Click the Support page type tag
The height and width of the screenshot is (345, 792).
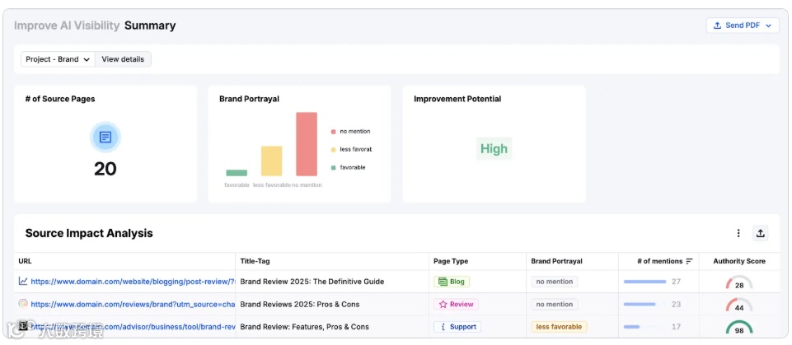tap(457, 327)
